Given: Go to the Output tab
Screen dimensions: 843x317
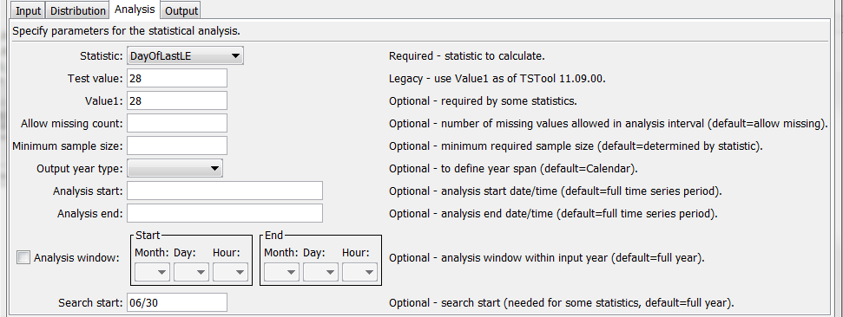Looking at the screenshot, I should pos(181,10).
